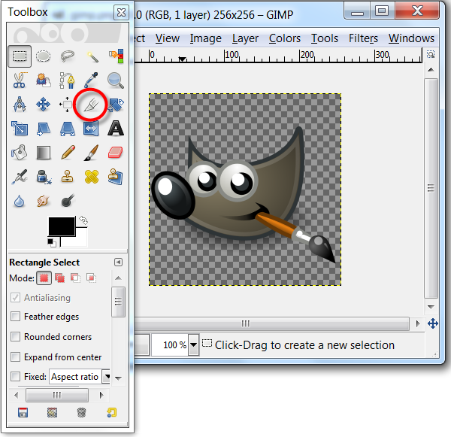Screen dimensions: 451x437
Task: Select the Blur/Sharpen droplet tool
Action: (x=20, y=201)
